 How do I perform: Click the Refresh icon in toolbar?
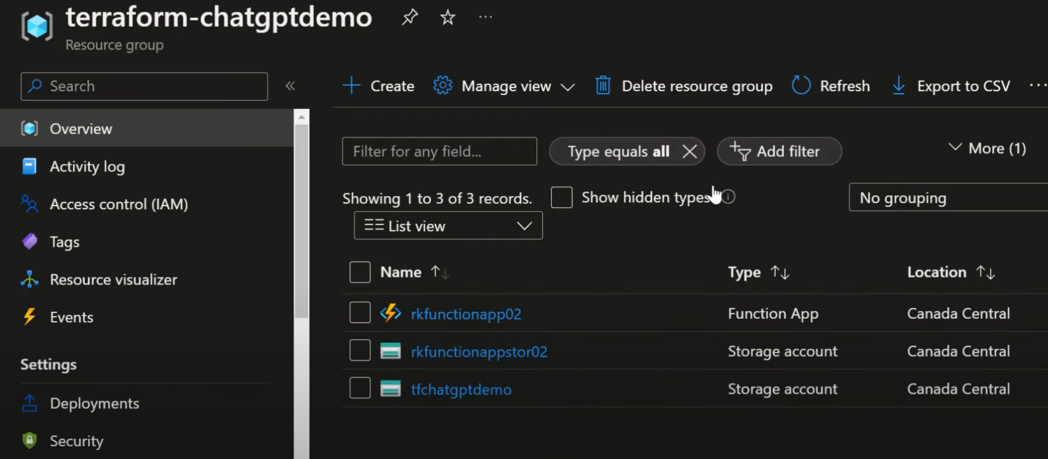tap(801, 86)
